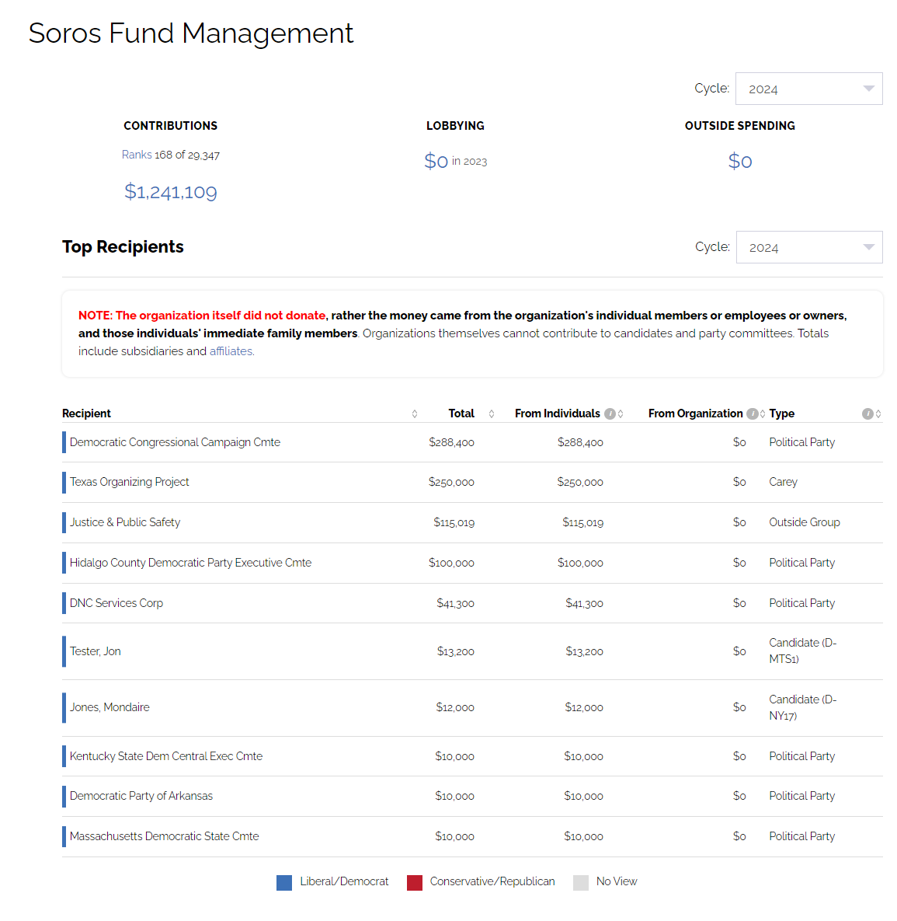897x921 pixels.
Task: Click the Liberal/Democrat legend label
Action: 344,881
